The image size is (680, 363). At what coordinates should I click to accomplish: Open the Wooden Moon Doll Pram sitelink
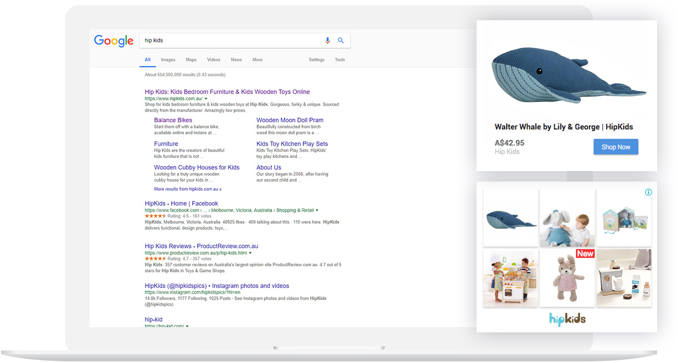(x=290, y=120)
